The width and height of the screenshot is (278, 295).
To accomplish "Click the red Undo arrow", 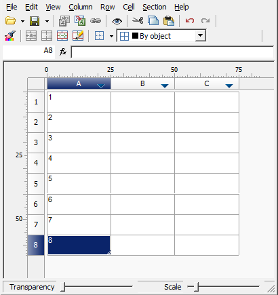I will pos(190,21).
